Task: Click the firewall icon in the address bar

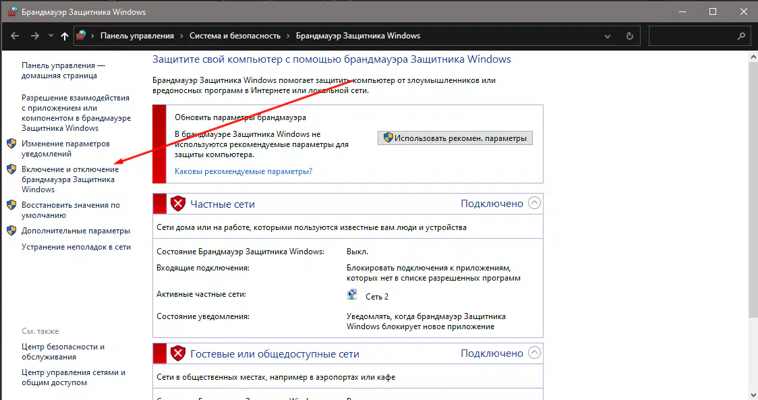Action: [x=81, y=35]
